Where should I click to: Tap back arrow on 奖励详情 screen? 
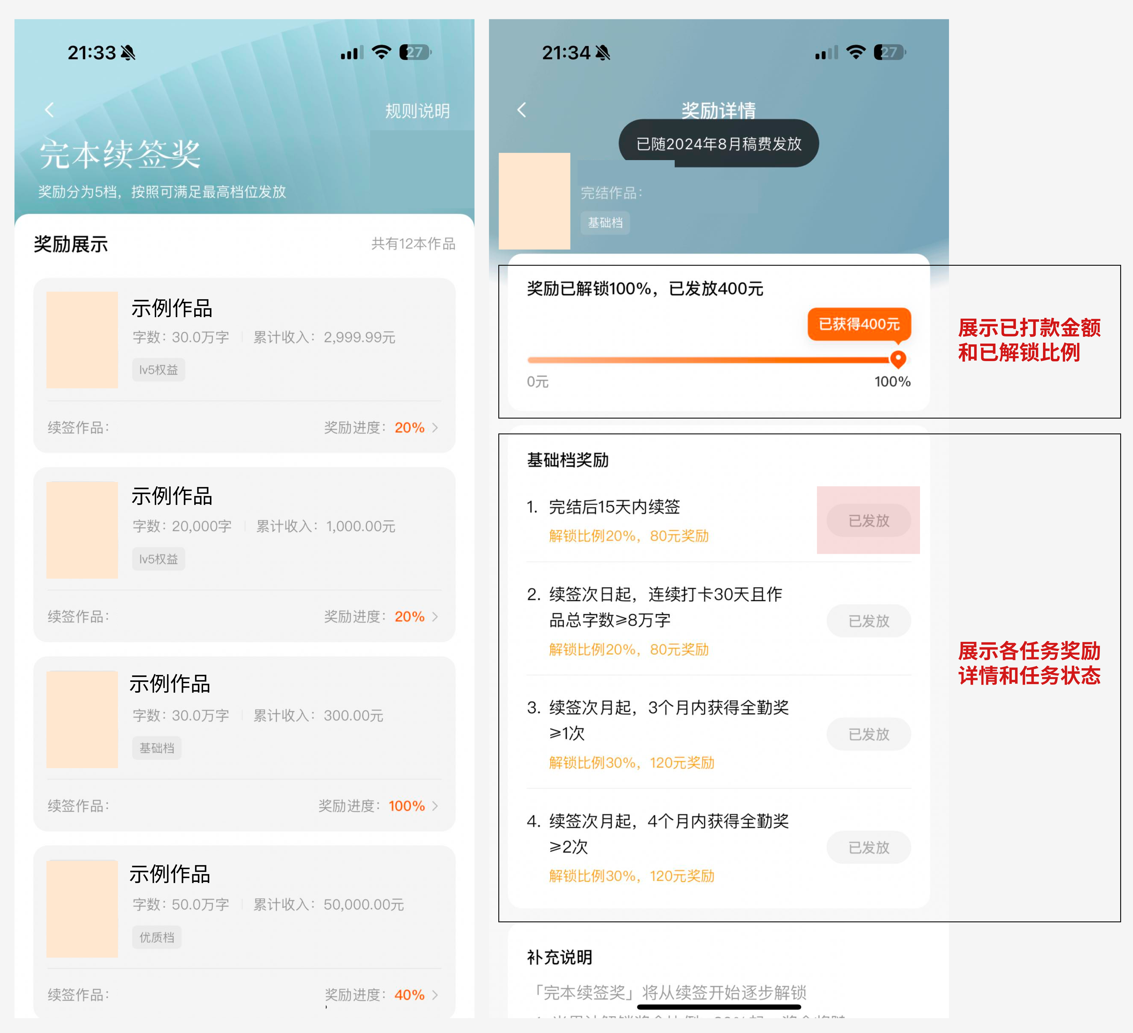[522, 110]
